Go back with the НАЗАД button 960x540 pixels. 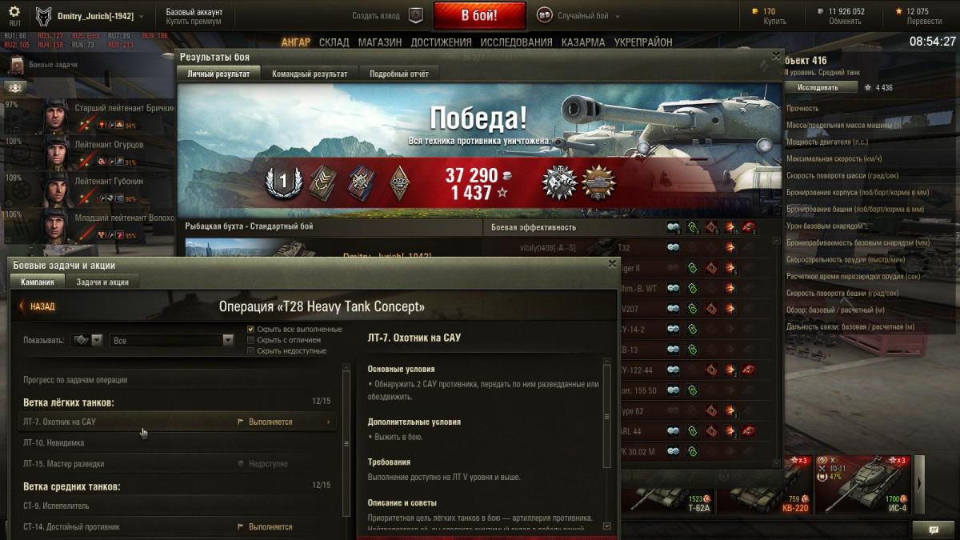pyautogui.click(x=37, y=306)
